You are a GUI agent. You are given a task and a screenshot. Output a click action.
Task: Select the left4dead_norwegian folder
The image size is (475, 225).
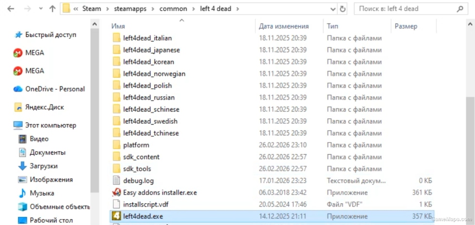[154, 74]
